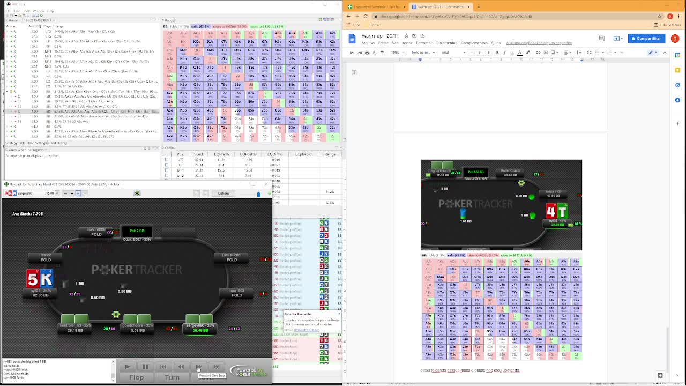Click the 'calls (62.5%)' range legend
This screenshot has height=386, width=686.
[200, 26]
